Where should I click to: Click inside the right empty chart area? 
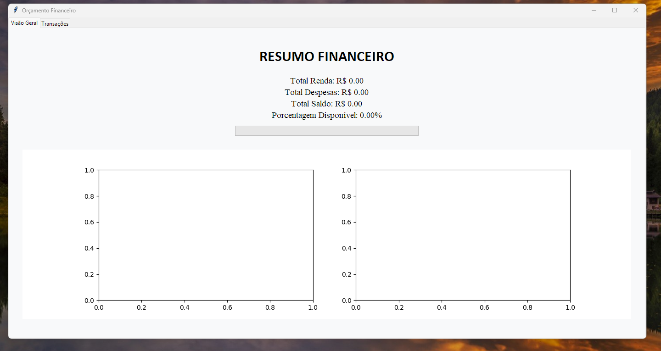tap(463, 235)
